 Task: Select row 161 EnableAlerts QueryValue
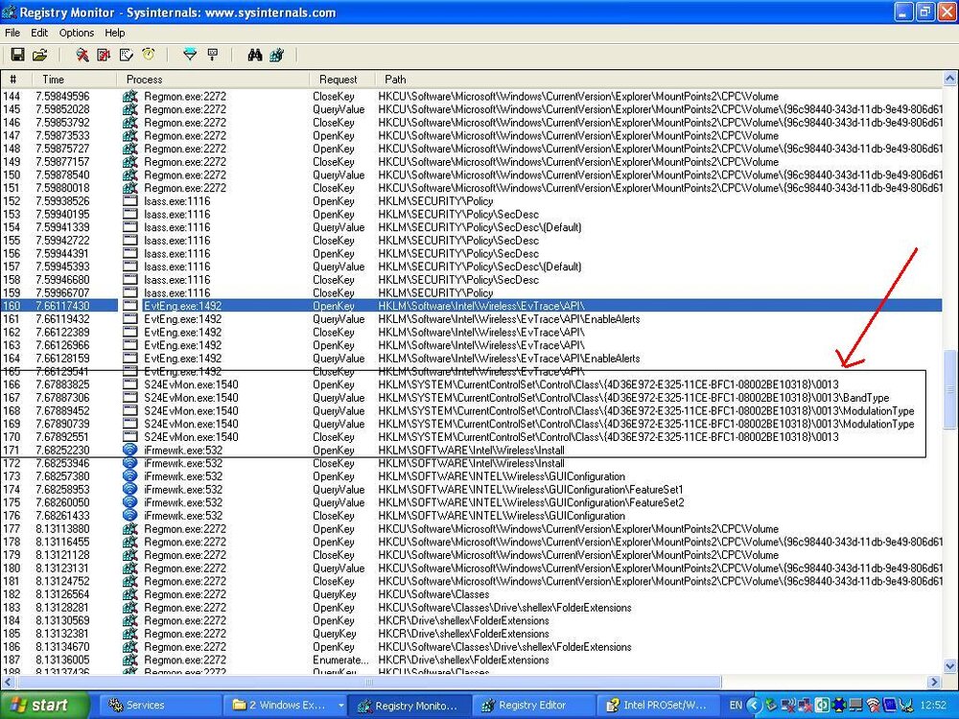pyautogui.click(x=471, y=319)
